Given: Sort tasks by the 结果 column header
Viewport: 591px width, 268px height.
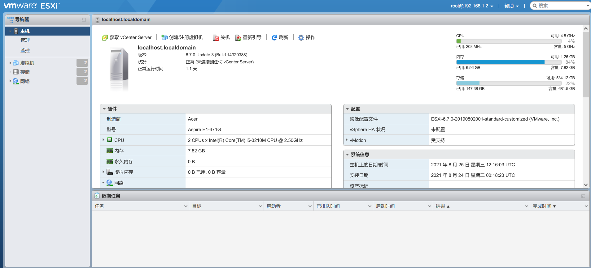Looking at the screenshot, I should 440,206.
